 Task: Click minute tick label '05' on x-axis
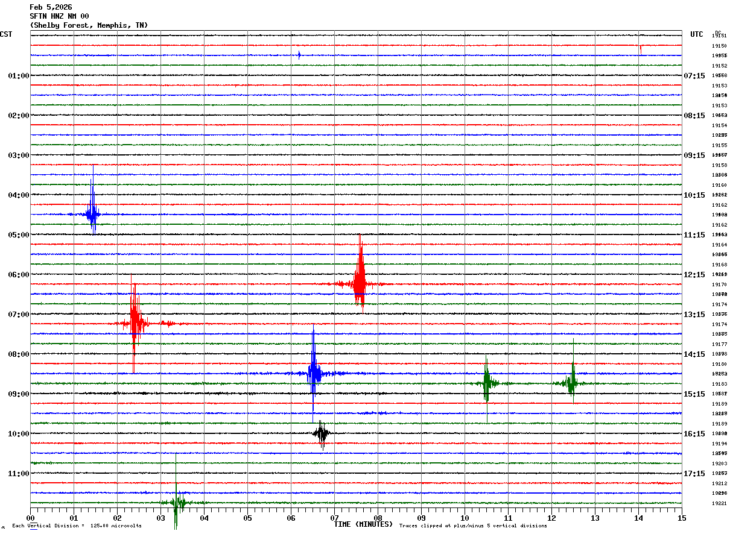(248, 518)
